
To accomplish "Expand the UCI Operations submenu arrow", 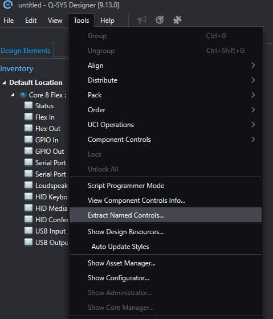I will coord(253,125).
